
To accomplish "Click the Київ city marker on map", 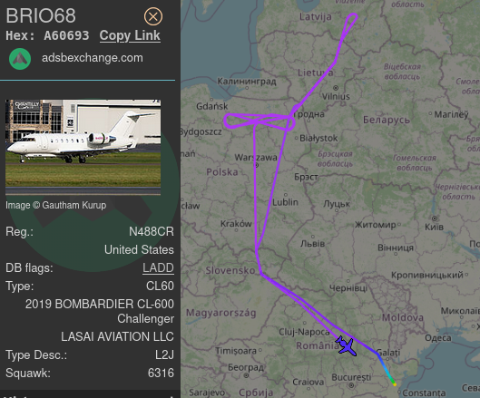I will 434,218.
